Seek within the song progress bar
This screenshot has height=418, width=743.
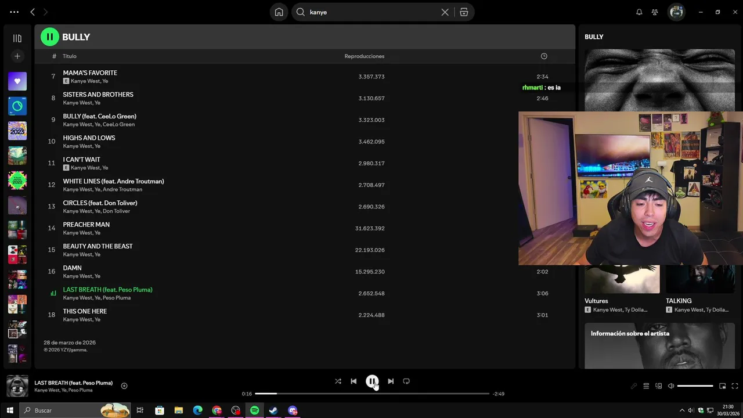372,394
